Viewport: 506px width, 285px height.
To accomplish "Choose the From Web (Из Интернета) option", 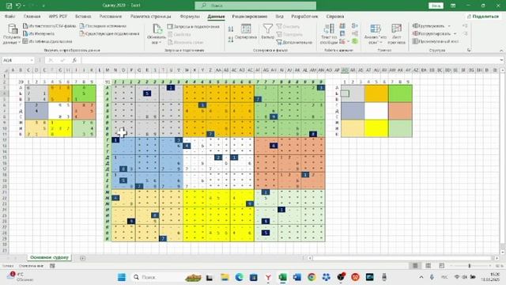I will click(39, 33).
